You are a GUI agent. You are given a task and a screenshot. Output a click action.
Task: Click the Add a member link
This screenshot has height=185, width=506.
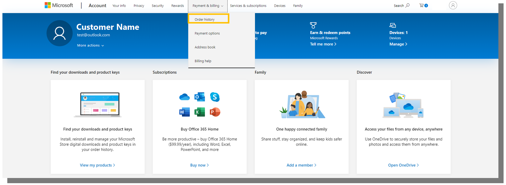coord(301,165)
